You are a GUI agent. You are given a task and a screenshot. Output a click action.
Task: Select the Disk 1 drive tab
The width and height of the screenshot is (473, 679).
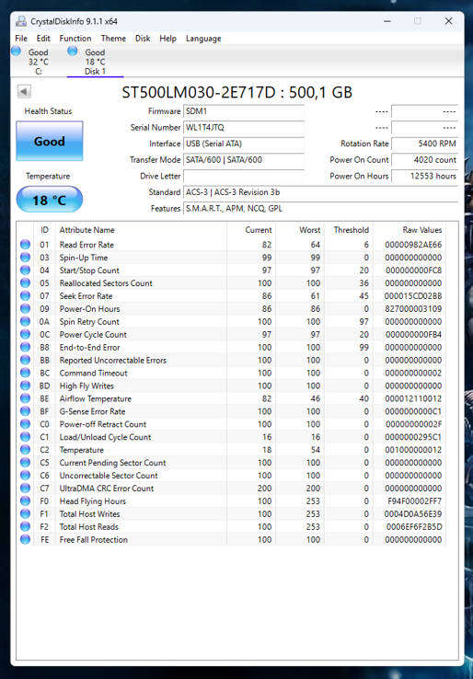[x=96, y=61]
